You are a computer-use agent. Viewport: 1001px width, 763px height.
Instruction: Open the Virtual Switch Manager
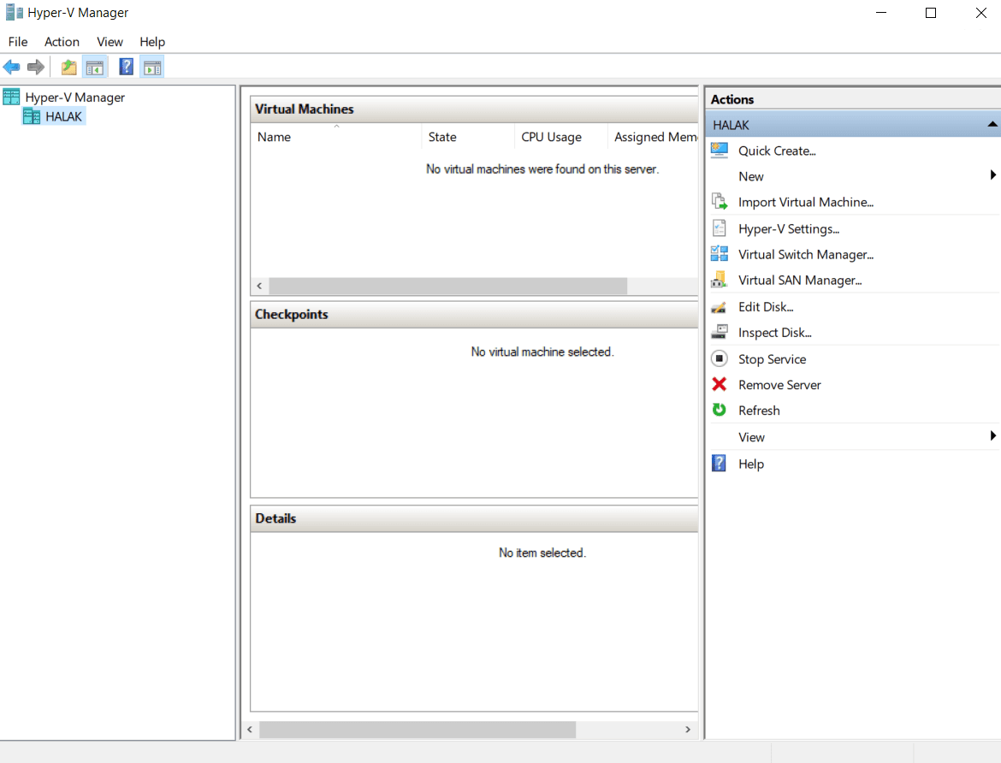(x=805, y=254)
